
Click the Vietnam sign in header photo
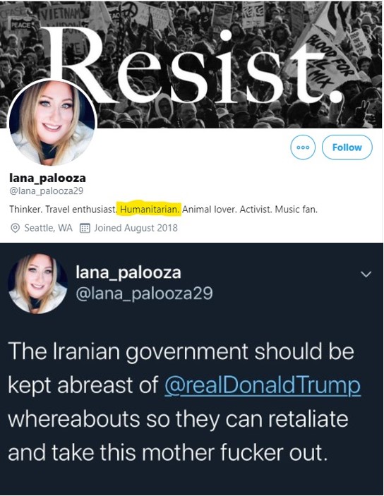point(59,13)
